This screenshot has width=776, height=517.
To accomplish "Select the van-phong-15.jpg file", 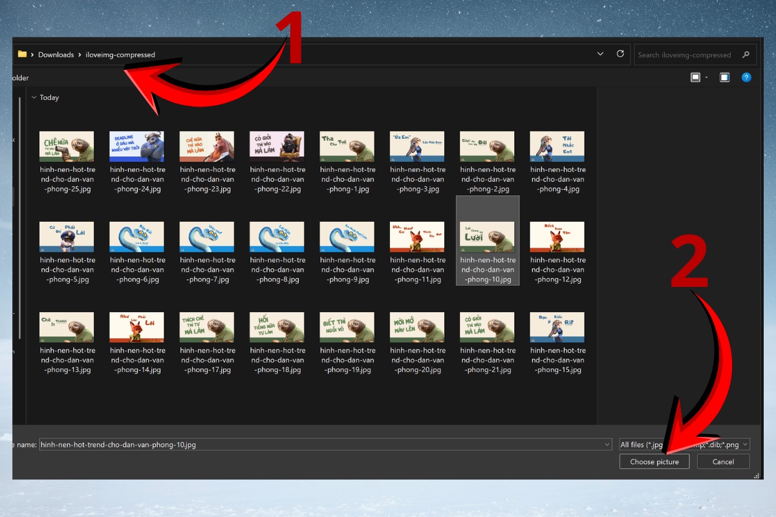I will [x=557, y=328].
